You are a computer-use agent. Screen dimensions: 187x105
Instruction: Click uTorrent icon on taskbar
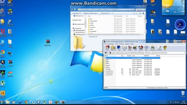point(44,102)
